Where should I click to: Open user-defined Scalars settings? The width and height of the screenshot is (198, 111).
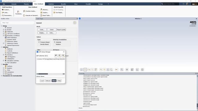coord(44,13)
